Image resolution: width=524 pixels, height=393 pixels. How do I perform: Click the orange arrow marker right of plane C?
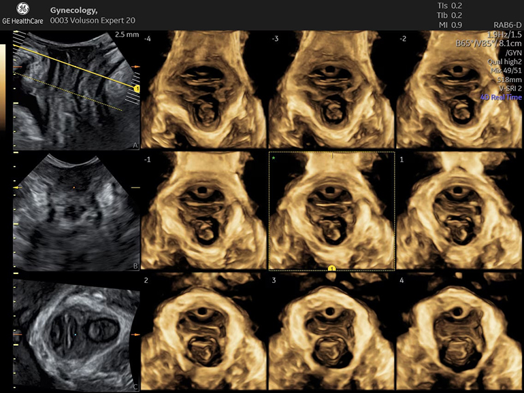(x=136, y=335)
